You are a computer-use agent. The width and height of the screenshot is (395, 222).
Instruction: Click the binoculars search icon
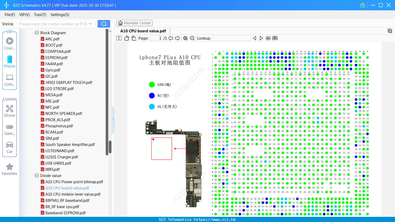click(x=275, y=38)
